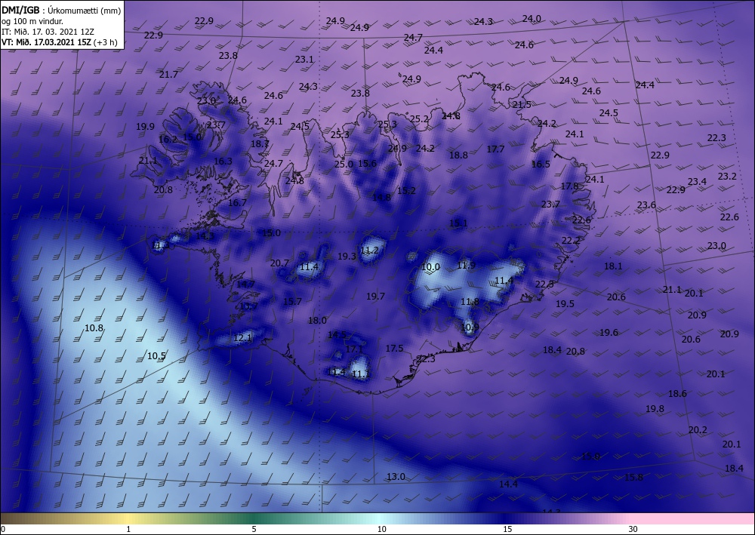
Task: Click the map value '18.0'
Action: pos(317,321)
